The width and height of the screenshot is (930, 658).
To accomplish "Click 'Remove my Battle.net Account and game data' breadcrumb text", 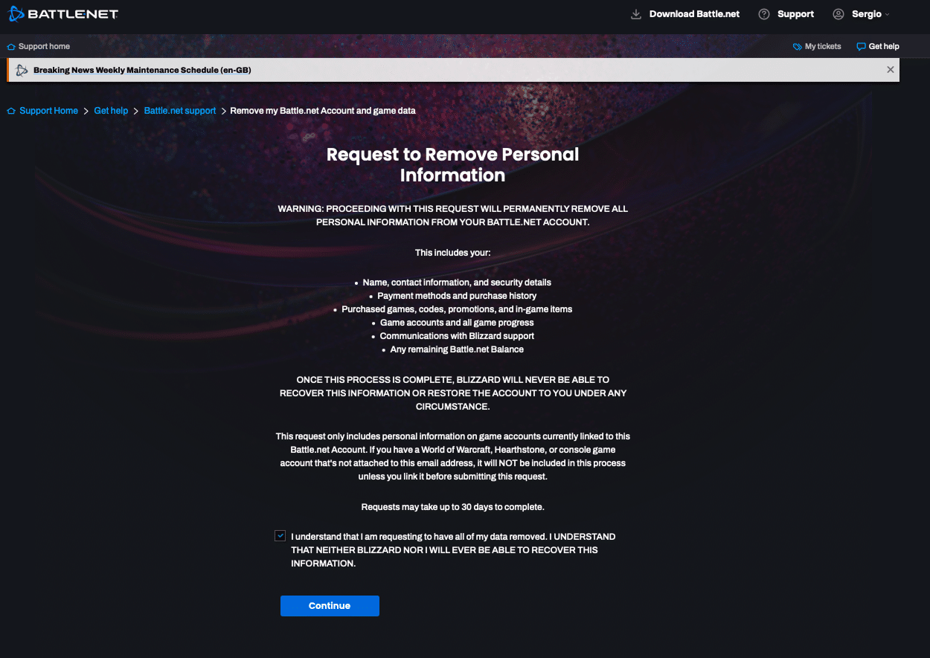I will pyautogui.click(x=323, y=111).
